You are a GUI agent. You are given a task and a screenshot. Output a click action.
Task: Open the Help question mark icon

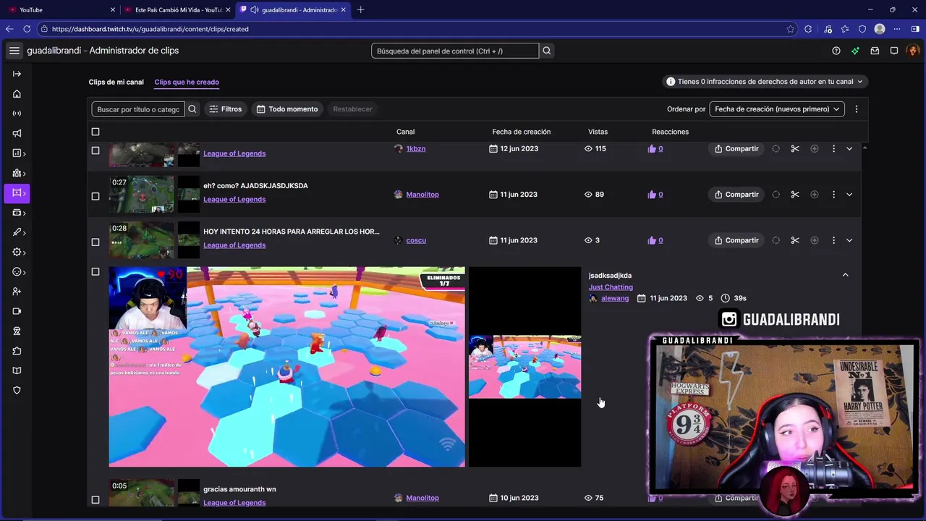click(x=836, y=51)
